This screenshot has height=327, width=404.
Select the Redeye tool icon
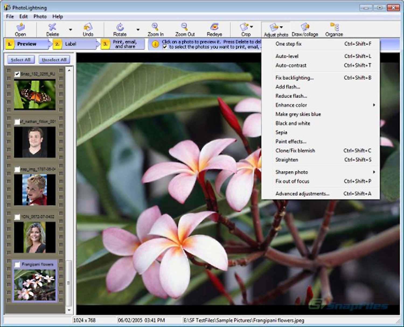pyautogui.click(x=214, y=27)
